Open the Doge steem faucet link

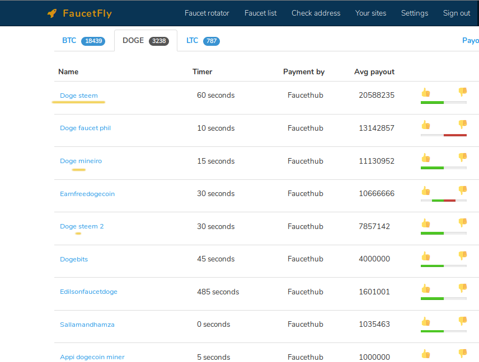pyautogui.click(x=79, y=96)
